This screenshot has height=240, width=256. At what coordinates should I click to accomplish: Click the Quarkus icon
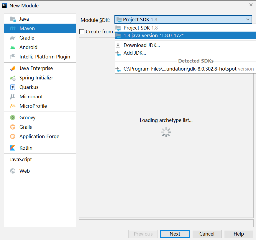click(13, 87)
